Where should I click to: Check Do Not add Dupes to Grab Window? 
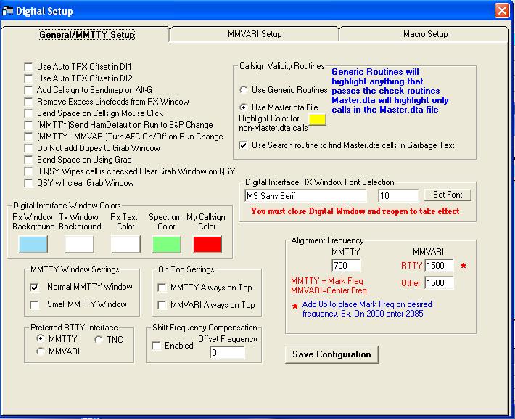tap(28, 148)
